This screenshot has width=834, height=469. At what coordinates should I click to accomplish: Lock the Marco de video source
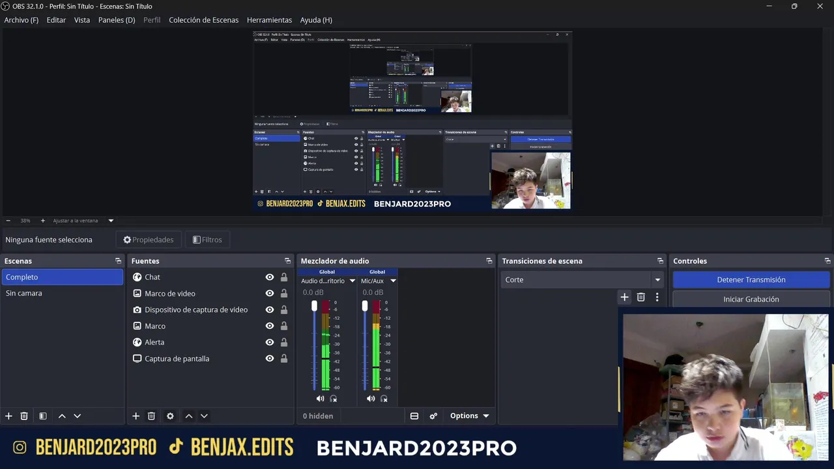click(284, 293)
